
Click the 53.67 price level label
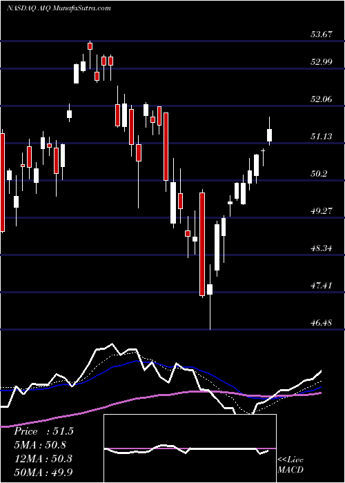click(321, 34)
